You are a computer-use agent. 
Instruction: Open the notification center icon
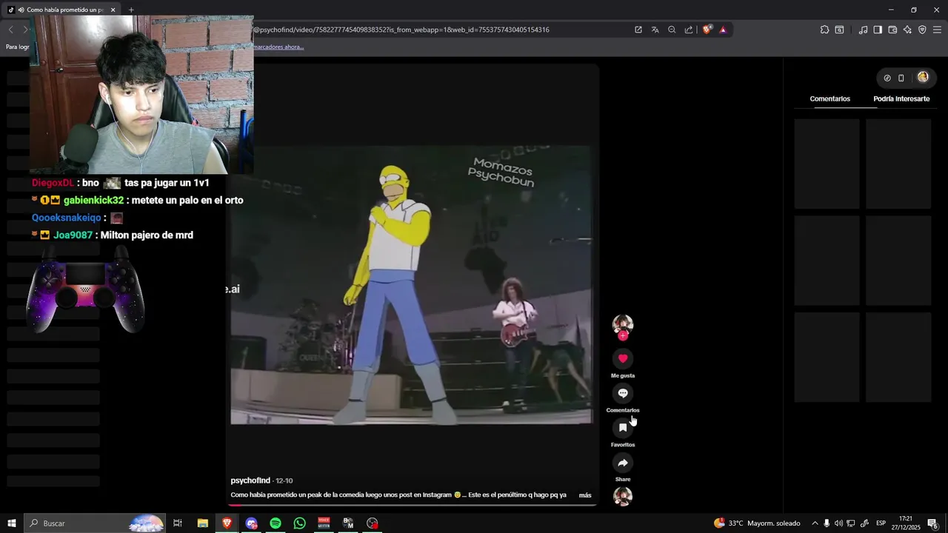click(x=933, y=523)
